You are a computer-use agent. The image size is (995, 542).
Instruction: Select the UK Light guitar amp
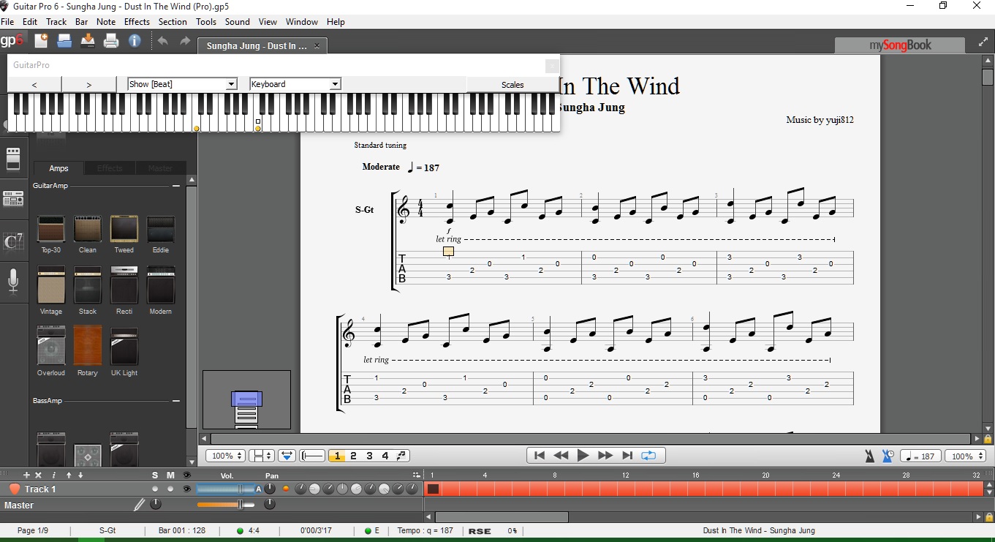point(124,347)
